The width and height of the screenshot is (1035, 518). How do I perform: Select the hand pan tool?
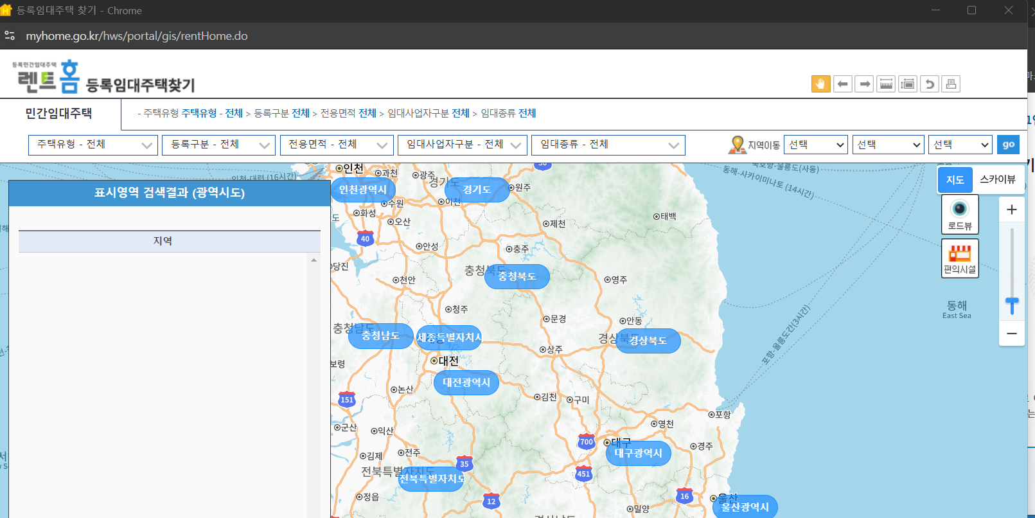(x=820, y=84)
